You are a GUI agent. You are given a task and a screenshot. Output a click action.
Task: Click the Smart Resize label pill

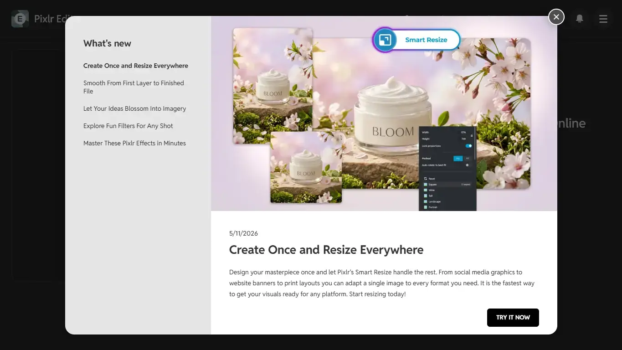tap(426, 40)
